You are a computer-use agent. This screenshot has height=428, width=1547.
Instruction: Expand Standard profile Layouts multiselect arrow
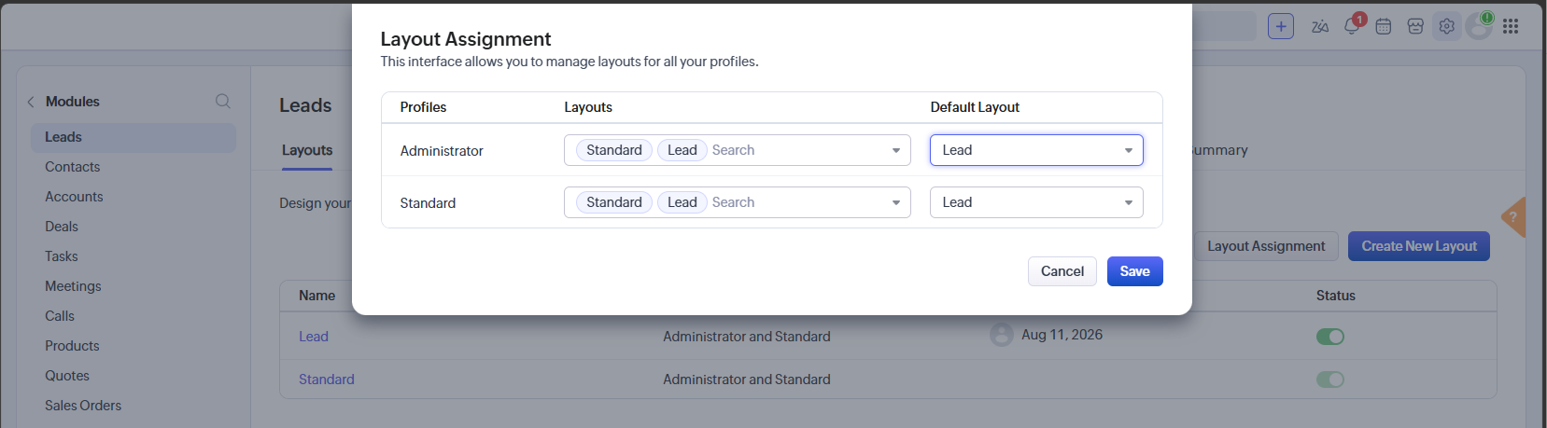point(896,202)
